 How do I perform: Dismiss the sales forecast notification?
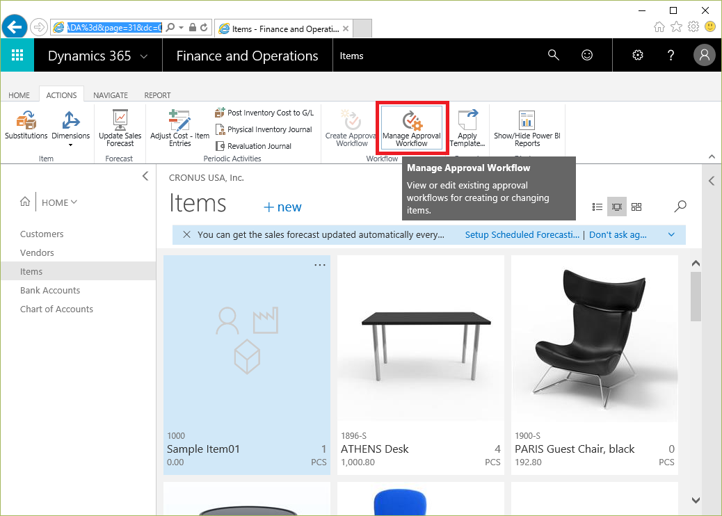(186, 235)
